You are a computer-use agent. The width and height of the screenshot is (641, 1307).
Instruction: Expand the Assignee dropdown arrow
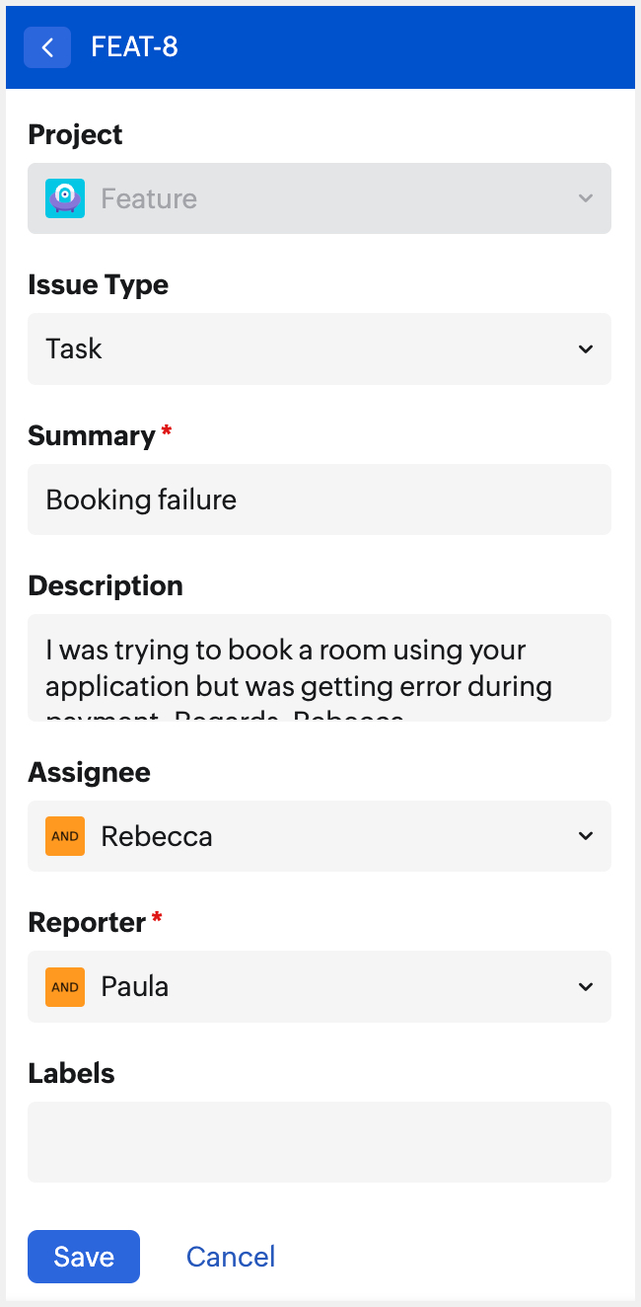click(586, 836)
